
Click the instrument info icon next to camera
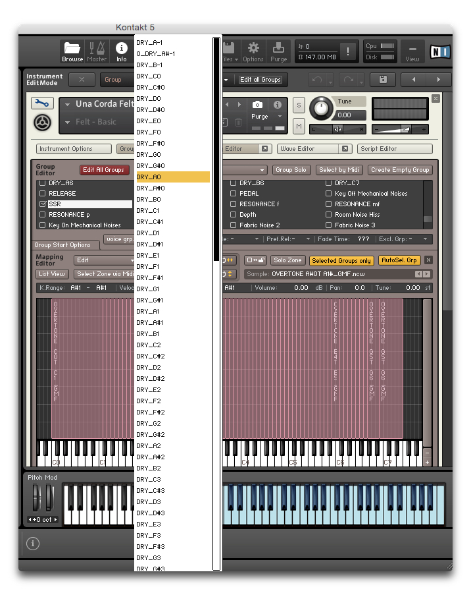[278, 104]
